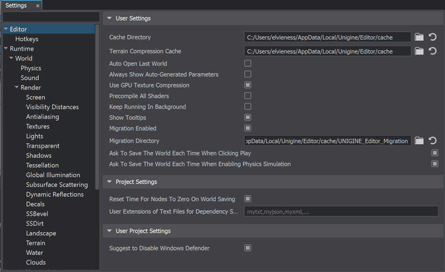Collapse the Project Settings section

point(109,182)
